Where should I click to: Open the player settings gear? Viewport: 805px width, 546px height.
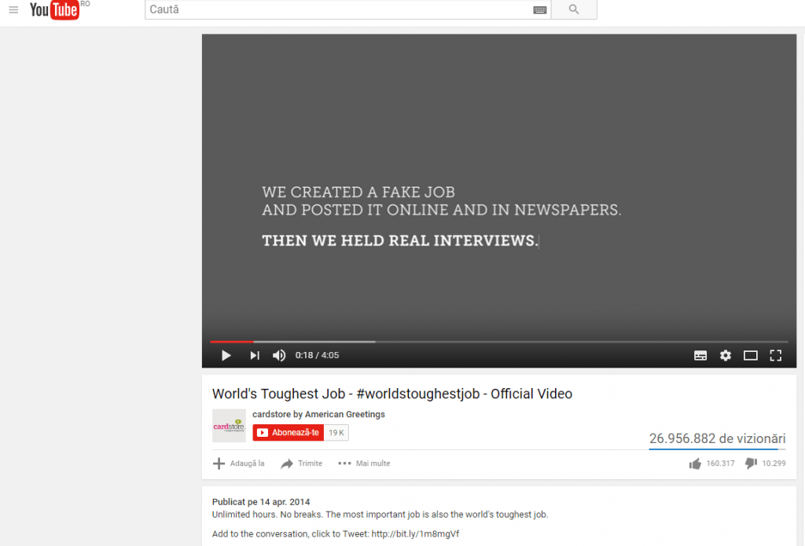(x=726, y=355)
